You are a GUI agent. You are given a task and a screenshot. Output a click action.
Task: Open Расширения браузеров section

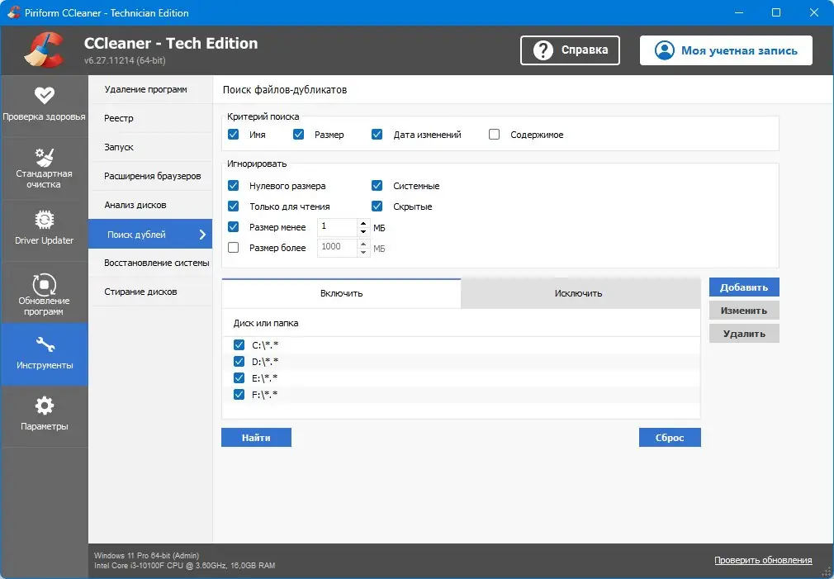(150, 176)
